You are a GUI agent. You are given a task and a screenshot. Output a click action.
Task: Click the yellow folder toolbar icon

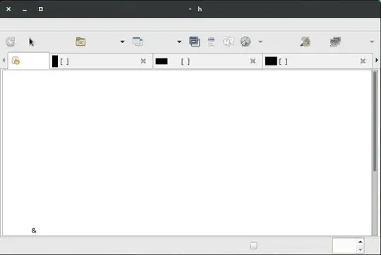click(x=80, y=42)
